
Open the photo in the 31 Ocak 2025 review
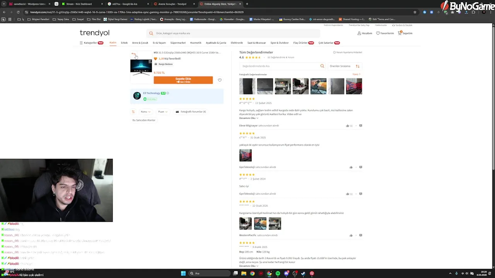coord(246,155)
